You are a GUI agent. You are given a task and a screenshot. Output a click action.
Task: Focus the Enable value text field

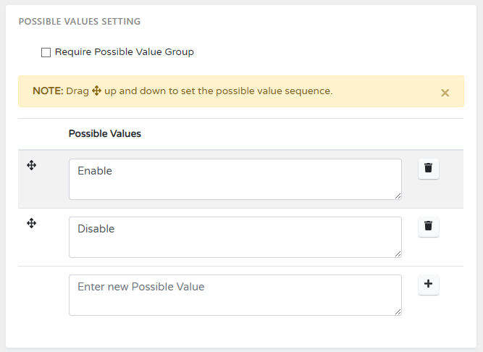coord(235,180)
